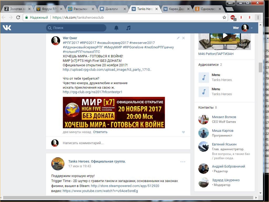Open Андрей Бобровничий's contact profile

(x=228, y=166)
